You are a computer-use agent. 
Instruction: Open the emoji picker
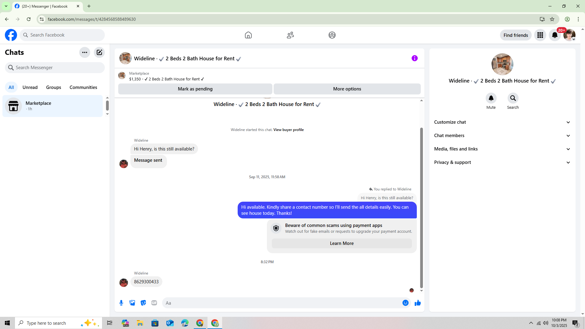pos(406,303)
